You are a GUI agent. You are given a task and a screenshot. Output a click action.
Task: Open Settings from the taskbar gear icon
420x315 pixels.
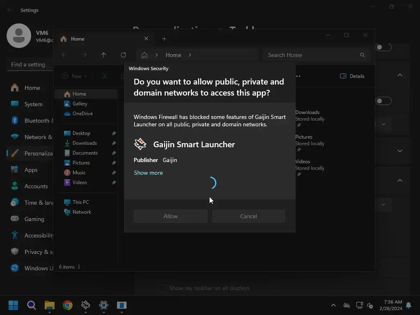[104, 305]
